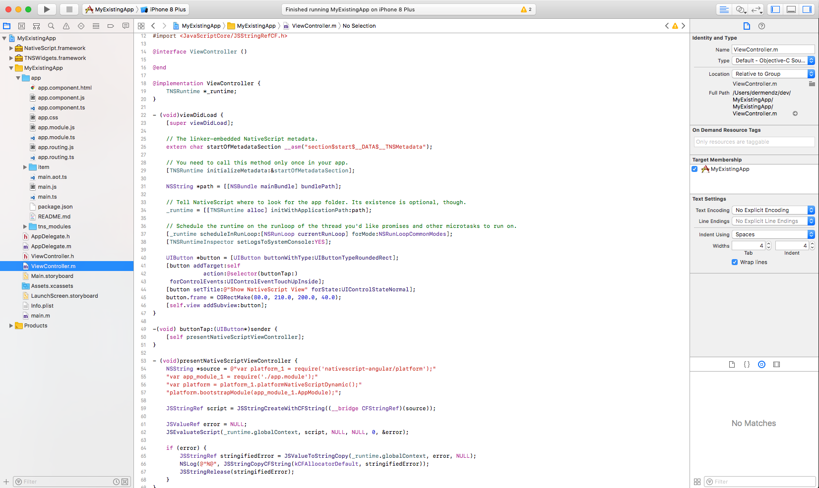Open the Location Relative to Group dropdown
Image resolution: width=819 pixels, height=488 pixels.
[773, 74]
